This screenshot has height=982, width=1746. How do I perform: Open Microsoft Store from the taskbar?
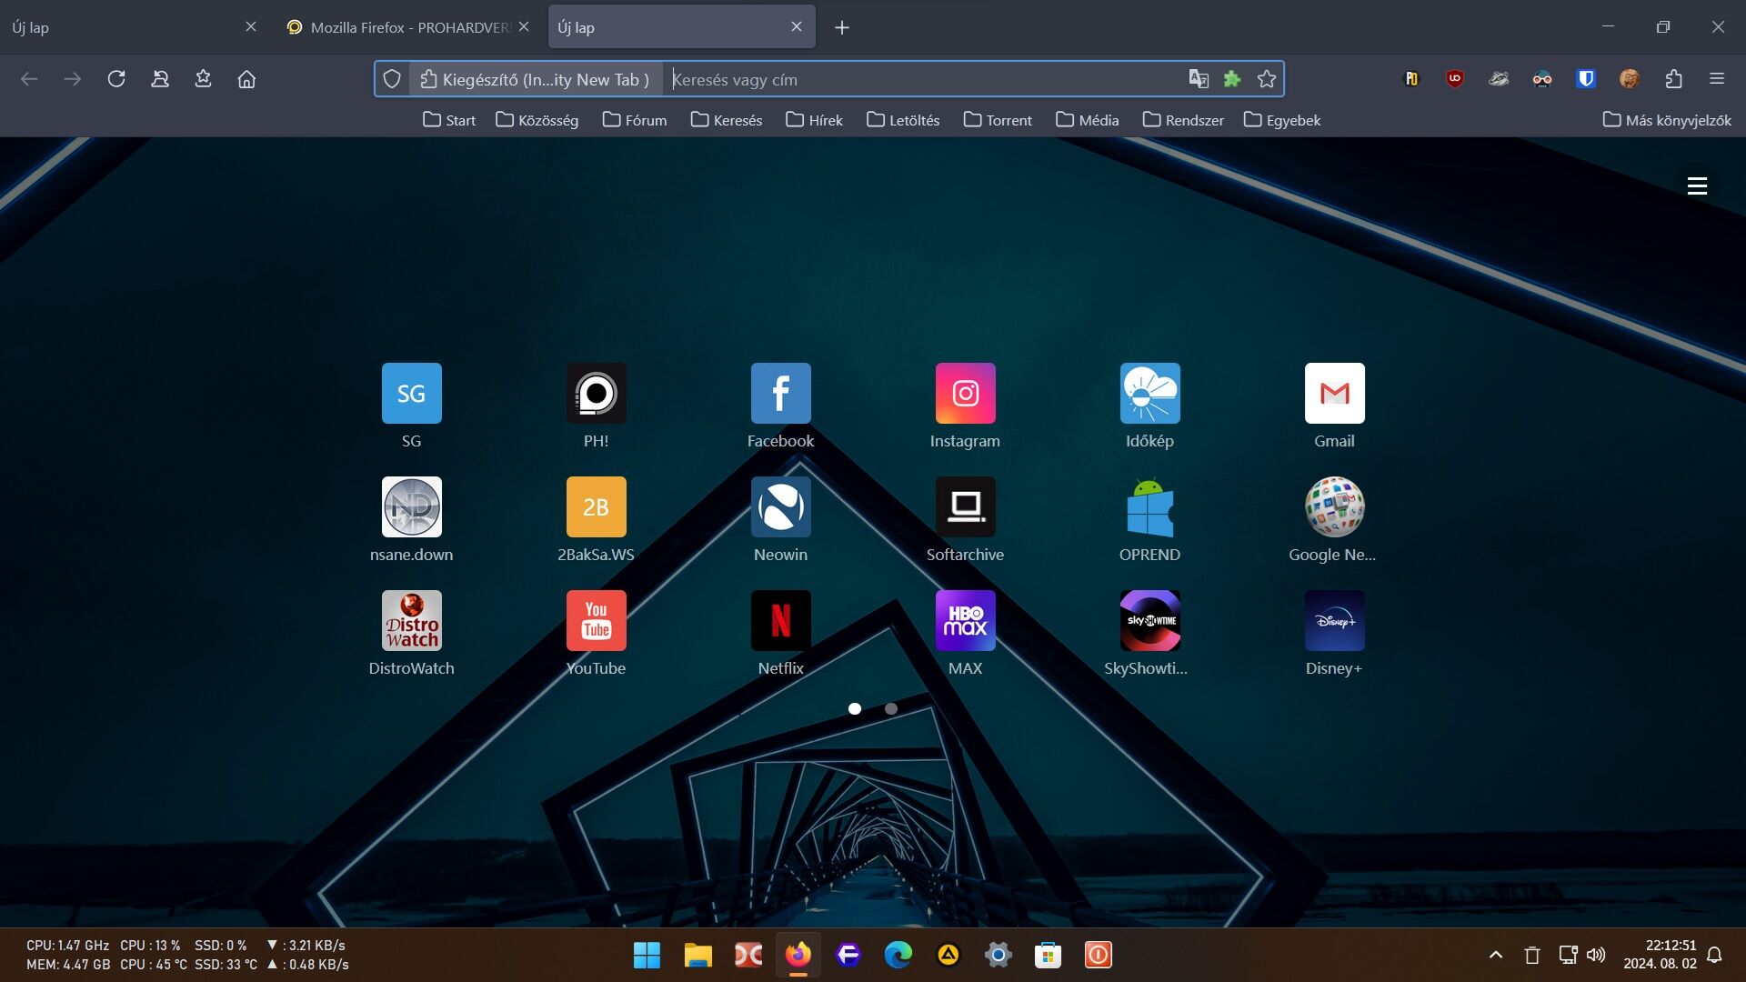coord(1048,955)
